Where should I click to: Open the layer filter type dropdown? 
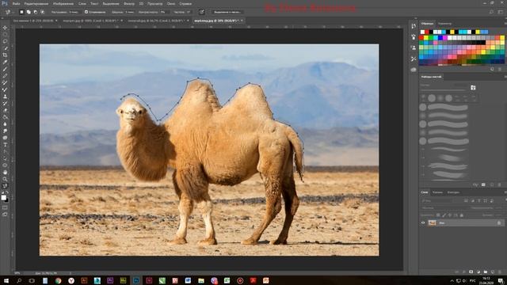438,200
